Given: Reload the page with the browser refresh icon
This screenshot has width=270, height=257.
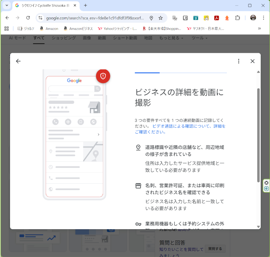Looking at the screenshot, I should click(28, 18).
